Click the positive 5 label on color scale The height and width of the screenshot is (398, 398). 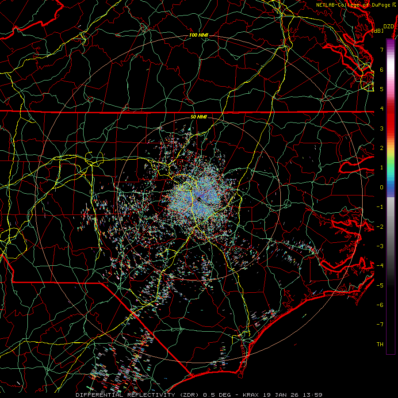382,89
